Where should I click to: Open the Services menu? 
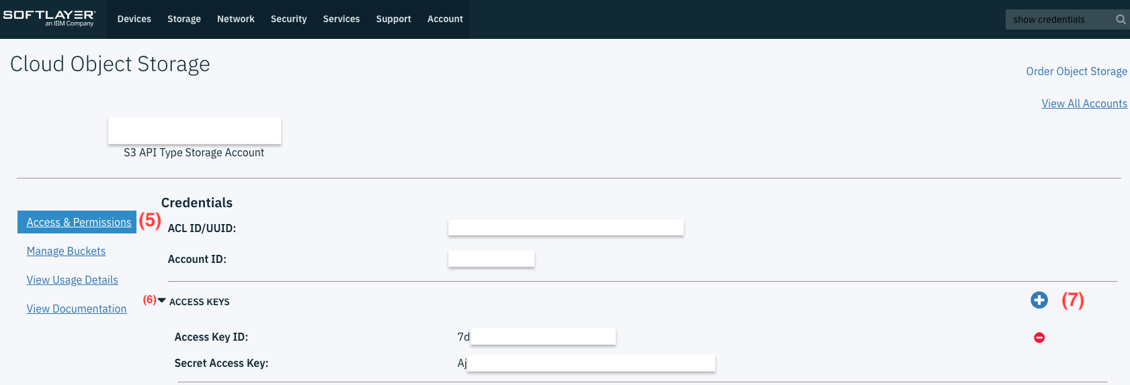tap(341, 19)
